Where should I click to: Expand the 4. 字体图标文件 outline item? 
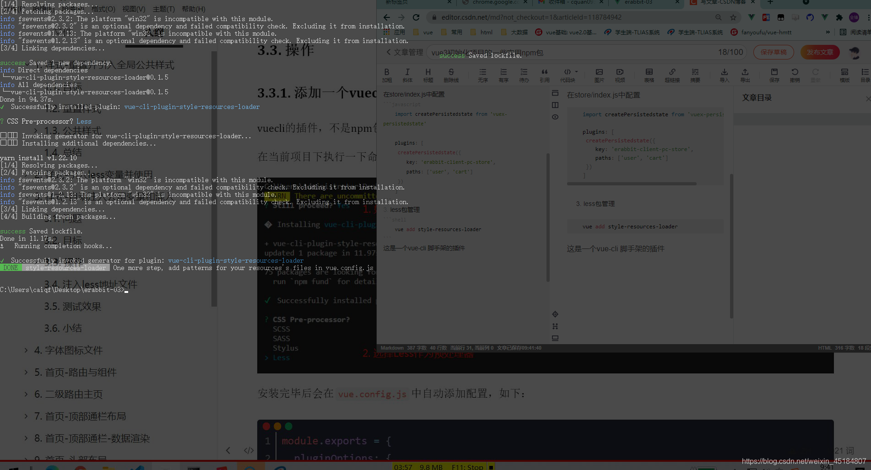coord(26,350)
